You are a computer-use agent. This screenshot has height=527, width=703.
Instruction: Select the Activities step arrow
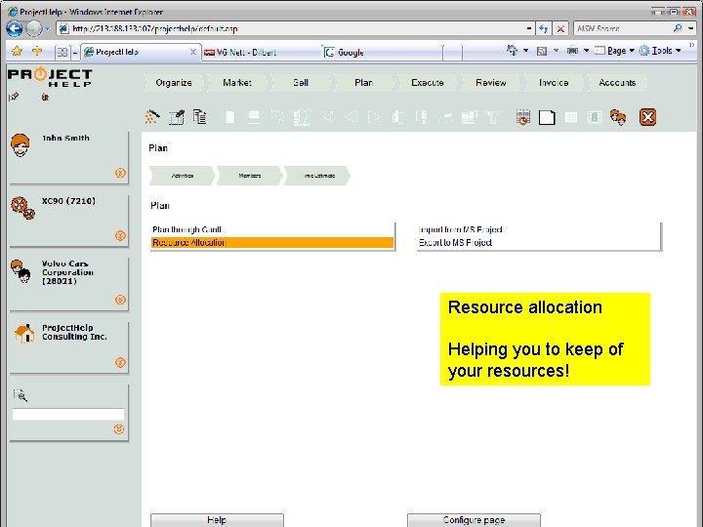coord(182,176)
